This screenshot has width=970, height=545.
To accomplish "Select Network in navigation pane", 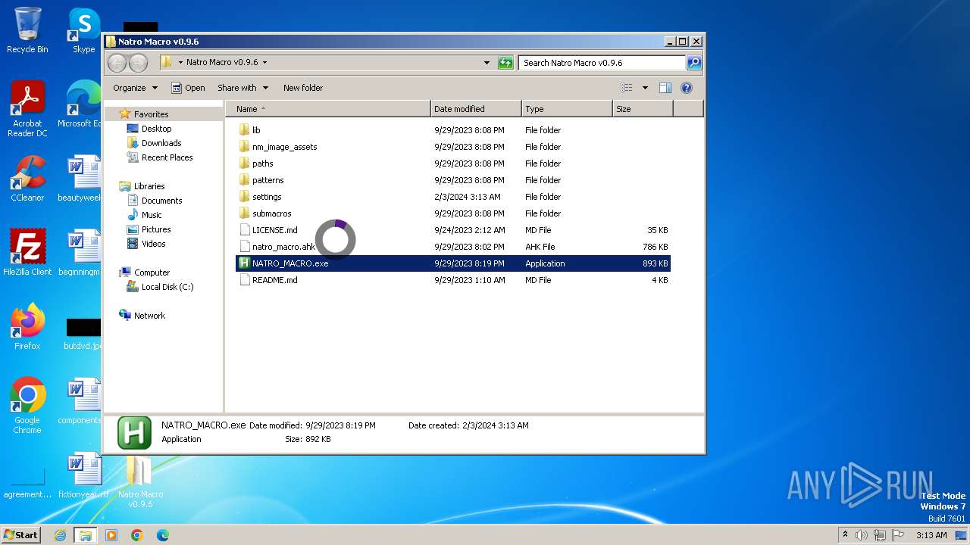I will tap(149, 316).
